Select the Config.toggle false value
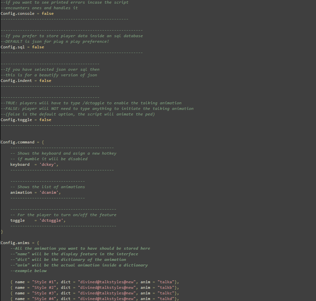316x301 pixels. pos(45,120)
